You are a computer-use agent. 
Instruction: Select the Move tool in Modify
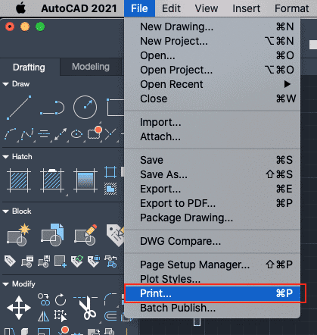click(19, 308)
